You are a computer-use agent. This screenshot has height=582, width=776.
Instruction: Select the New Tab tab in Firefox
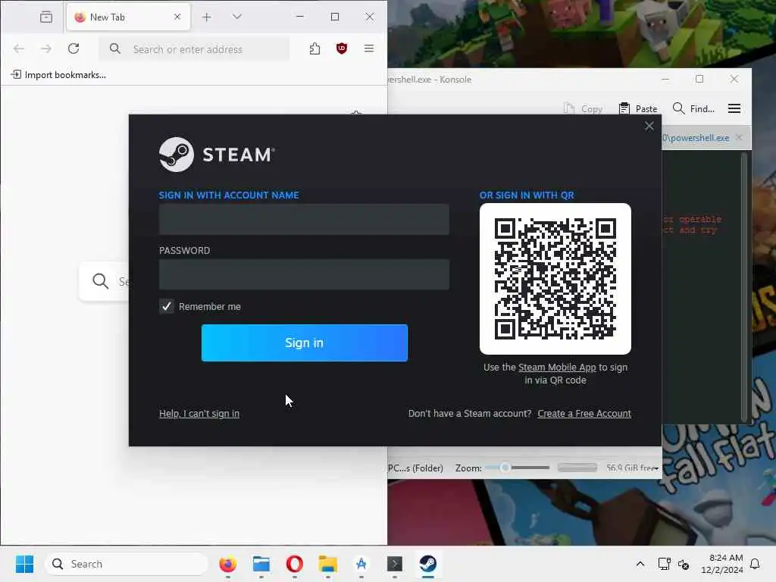pyautogui.click(x=127, y=17)
